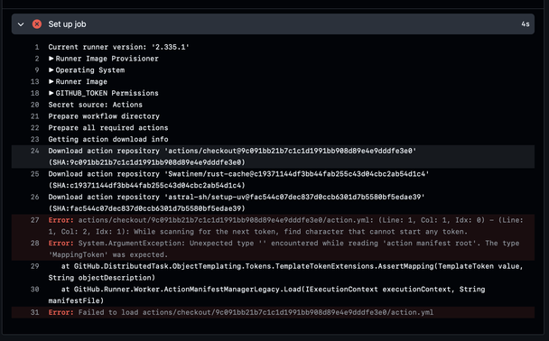
Task: Collapse the Set up job step chevron
Action: (21, 24)
